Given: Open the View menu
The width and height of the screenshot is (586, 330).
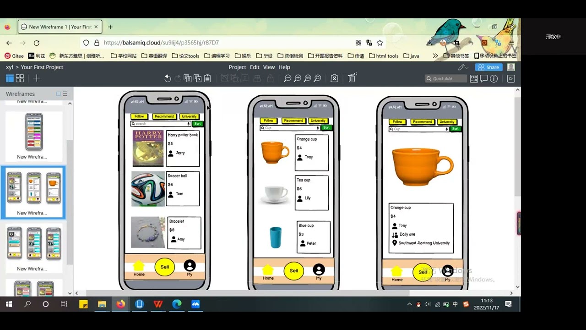Looking at the screenshot, I should (x=269, y=67).
